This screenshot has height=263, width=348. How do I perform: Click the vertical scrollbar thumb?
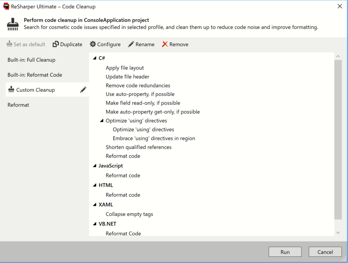pyautogui.click(x=338, y=140)
